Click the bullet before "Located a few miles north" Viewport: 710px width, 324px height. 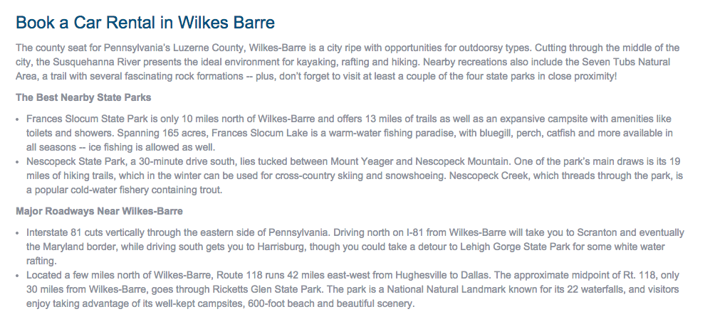click(x=18, y=276)
